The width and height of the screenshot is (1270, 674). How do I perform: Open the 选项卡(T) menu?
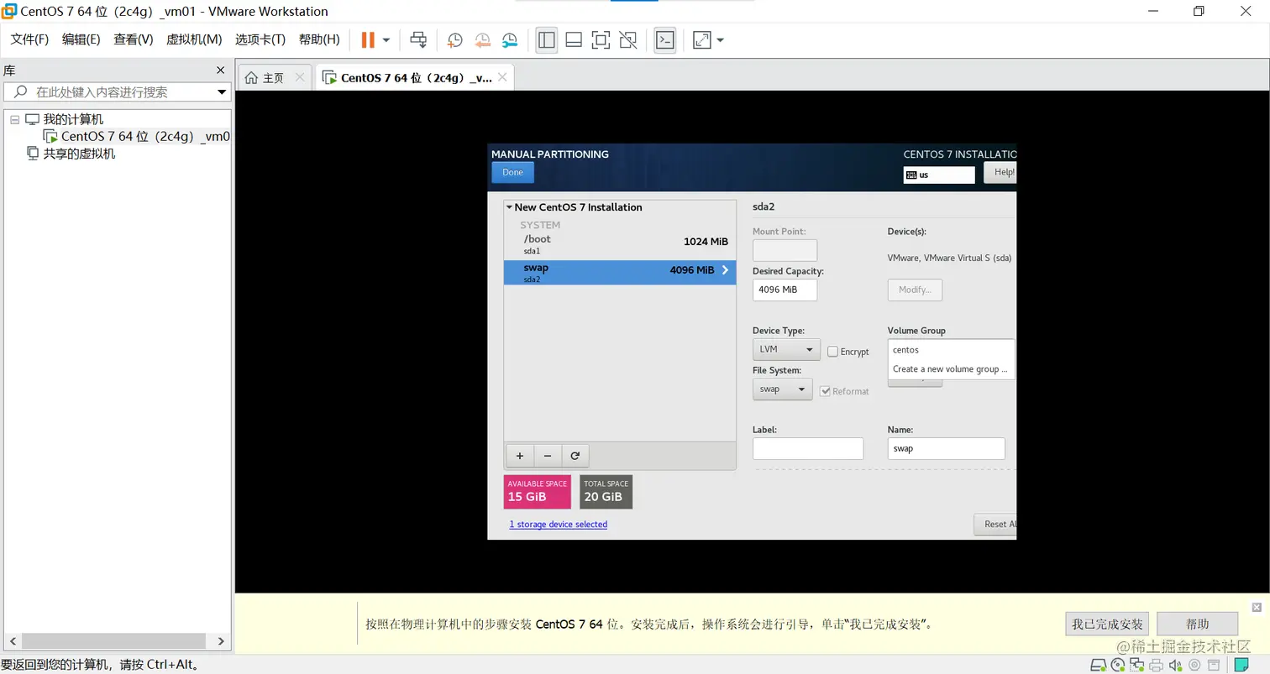260,39
